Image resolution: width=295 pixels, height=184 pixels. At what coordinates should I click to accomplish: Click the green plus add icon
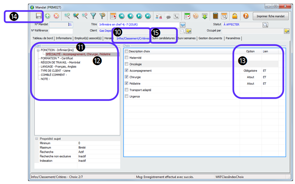click(x=47, y=16)
